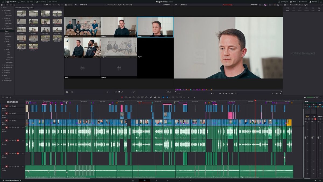Screen dimensions: 323x182
Task: Select Angle 1 in multicam viewer
Action: click(x=82, y=27)
